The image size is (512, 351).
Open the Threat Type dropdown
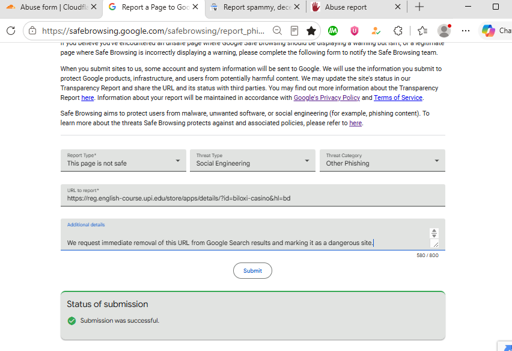[252, 160]
